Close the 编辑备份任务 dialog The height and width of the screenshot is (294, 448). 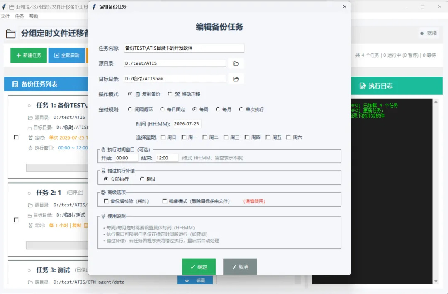[x=345, y=7]
